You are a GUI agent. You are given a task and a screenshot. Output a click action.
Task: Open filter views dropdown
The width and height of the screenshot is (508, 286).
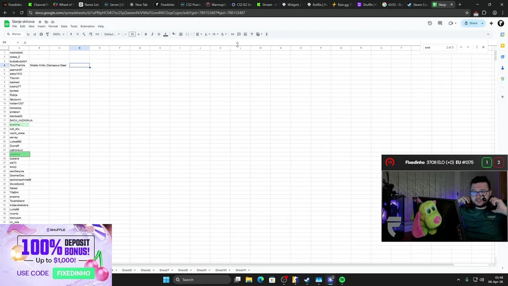259,34
